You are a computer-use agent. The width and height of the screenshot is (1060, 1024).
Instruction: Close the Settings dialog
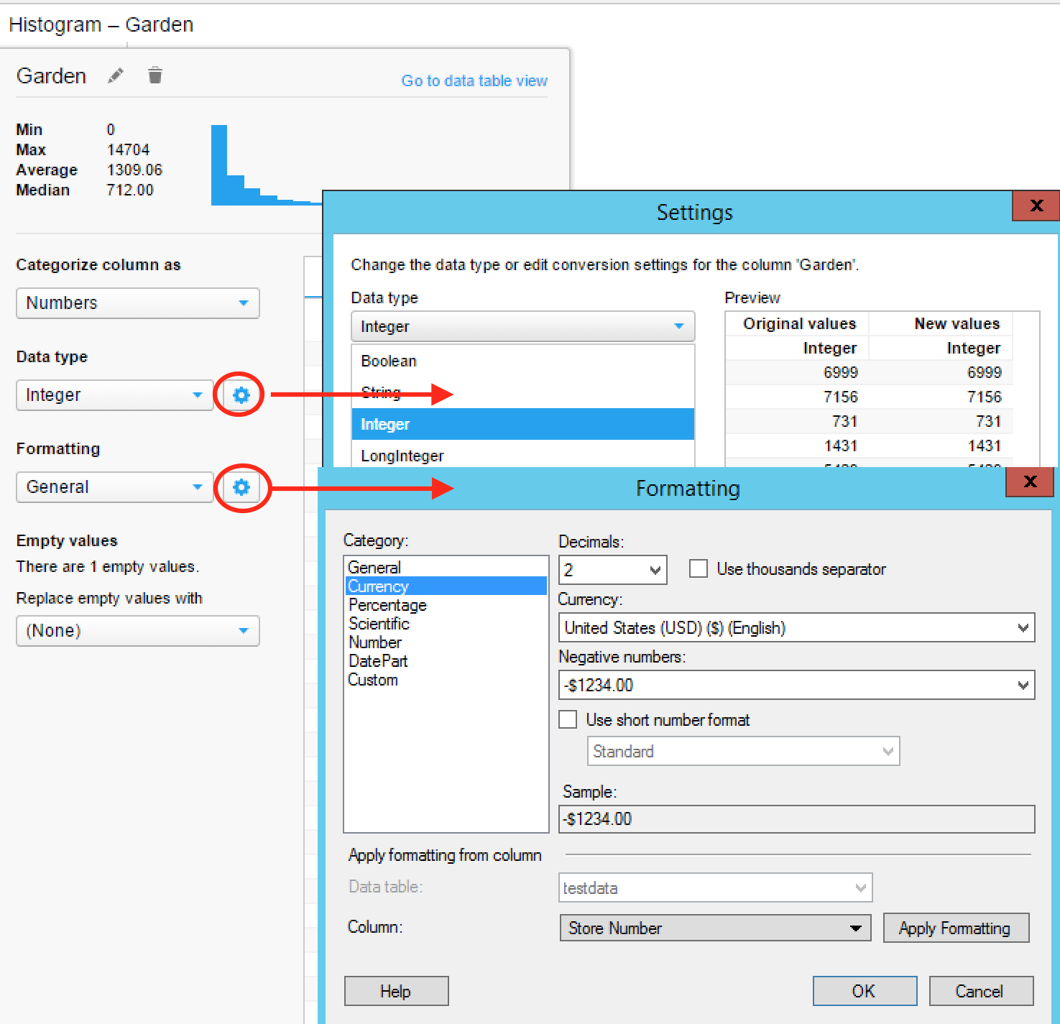(1036, 206)
